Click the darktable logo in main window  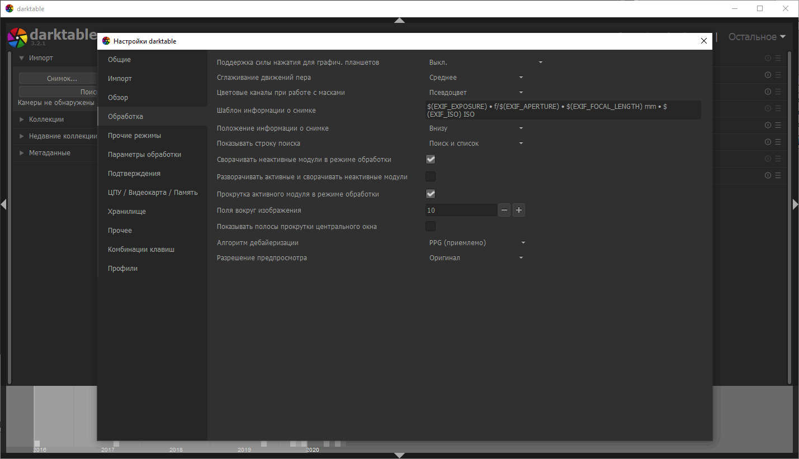(17, 37)
